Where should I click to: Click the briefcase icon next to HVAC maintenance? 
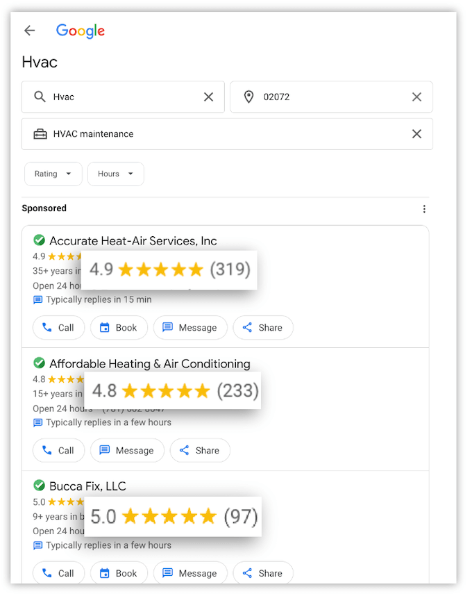point(41,133)
